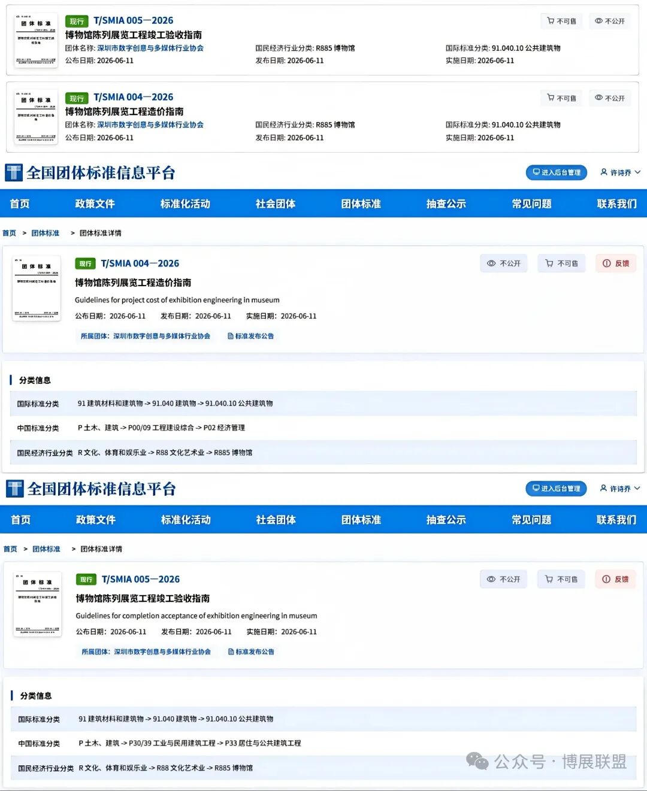
Task: Click breadcrumb 团体标准 above the T/SMIA 005 detail
Action: pos(47,549)
